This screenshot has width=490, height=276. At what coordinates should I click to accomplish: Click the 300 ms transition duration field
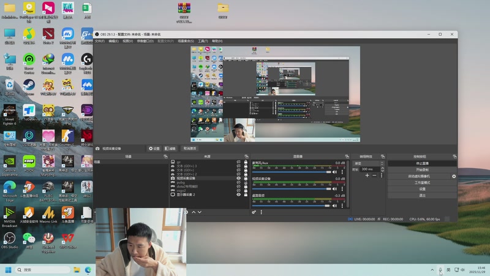tap(370, 169)
